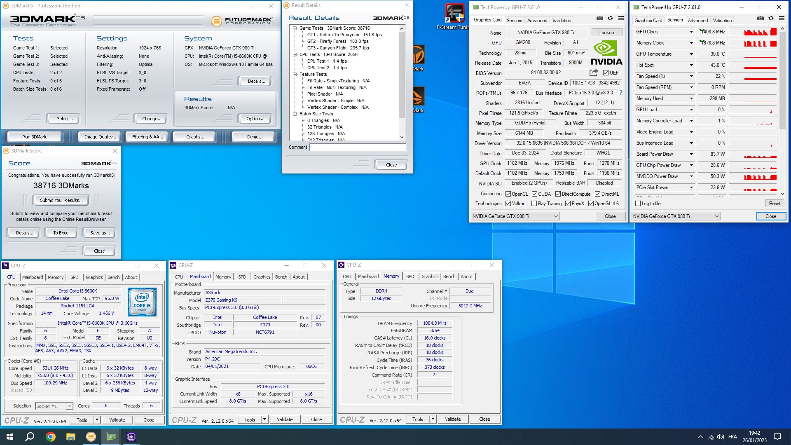Open the taskbar search icon

(x=30, y=437)
